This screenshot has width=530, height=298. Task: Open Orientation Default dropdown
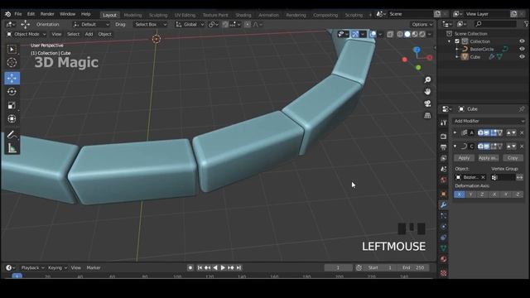(91, 24)
